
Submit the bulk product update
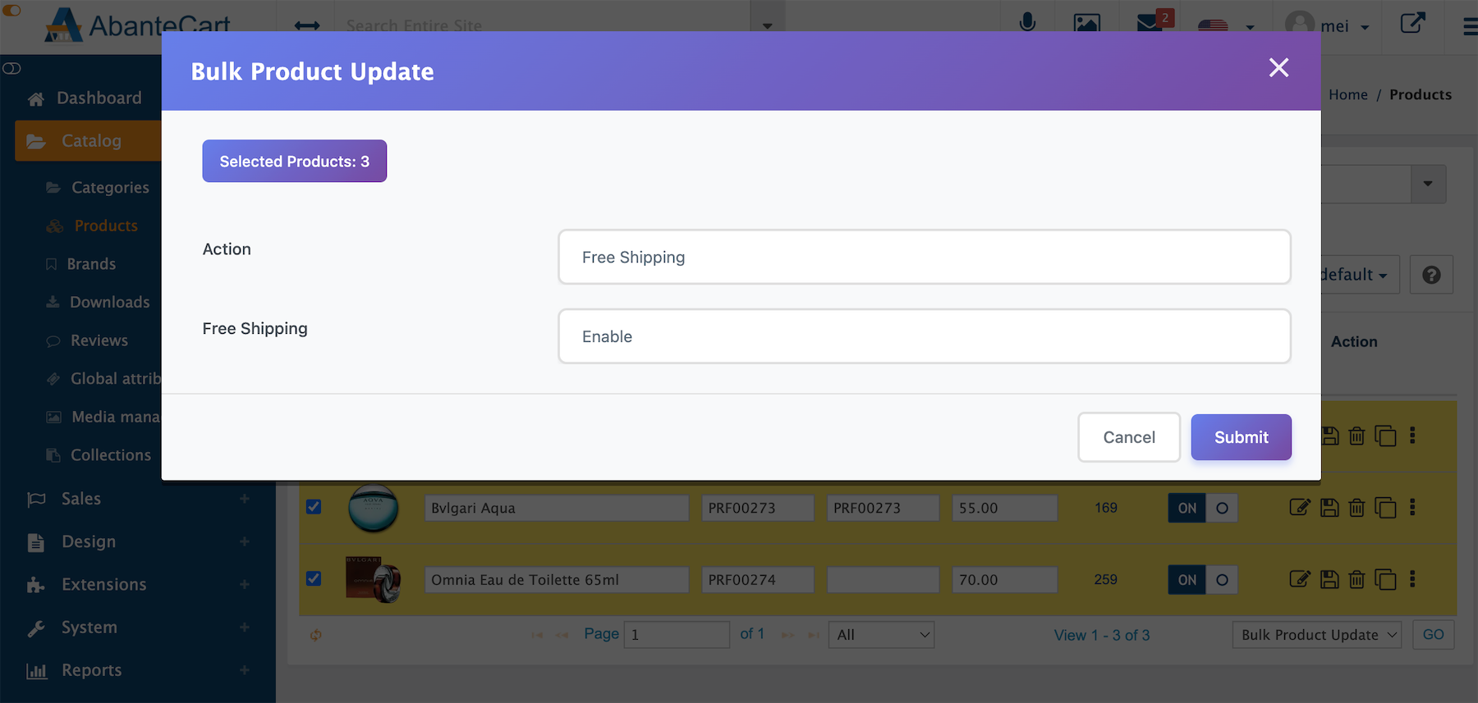pos(1241,437)
